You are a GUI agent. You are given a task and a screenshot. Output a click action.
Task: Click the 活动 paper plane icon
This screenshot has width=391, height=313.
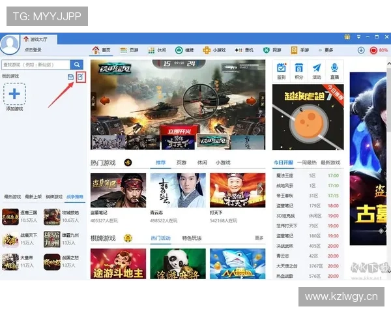pos(317,71)
